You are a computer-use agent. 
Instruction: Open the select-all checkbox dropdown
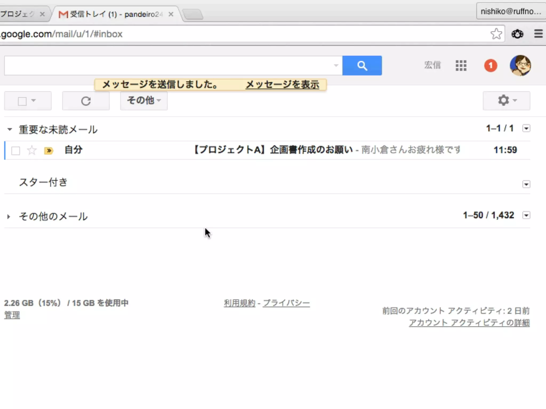[33, 101]
